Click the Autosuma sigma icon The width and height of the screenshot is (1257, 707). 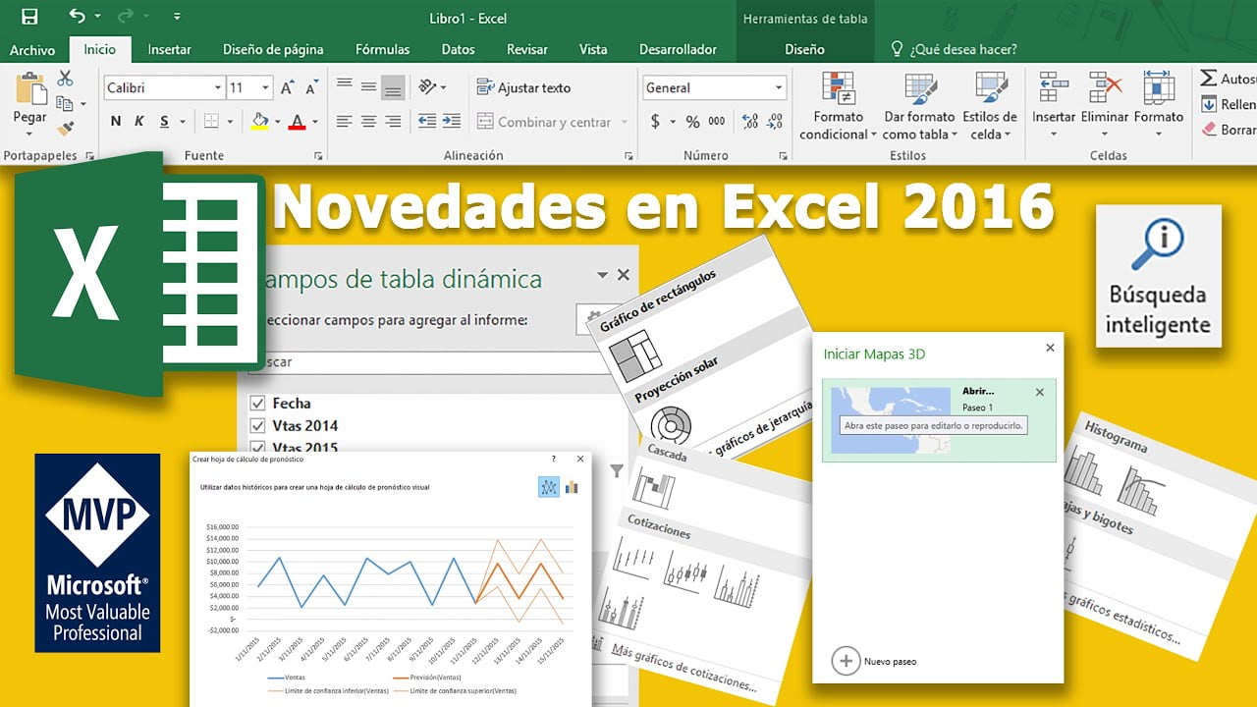(1210, 79)
